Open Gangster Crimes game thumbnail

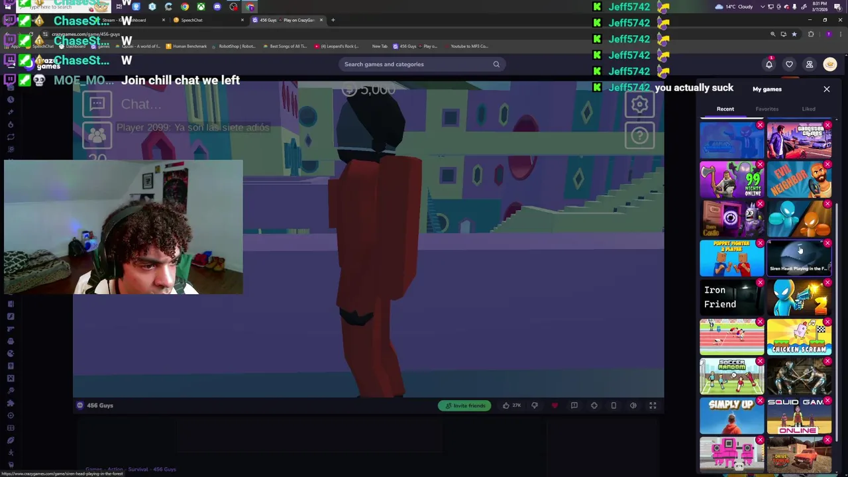(799, 140)
